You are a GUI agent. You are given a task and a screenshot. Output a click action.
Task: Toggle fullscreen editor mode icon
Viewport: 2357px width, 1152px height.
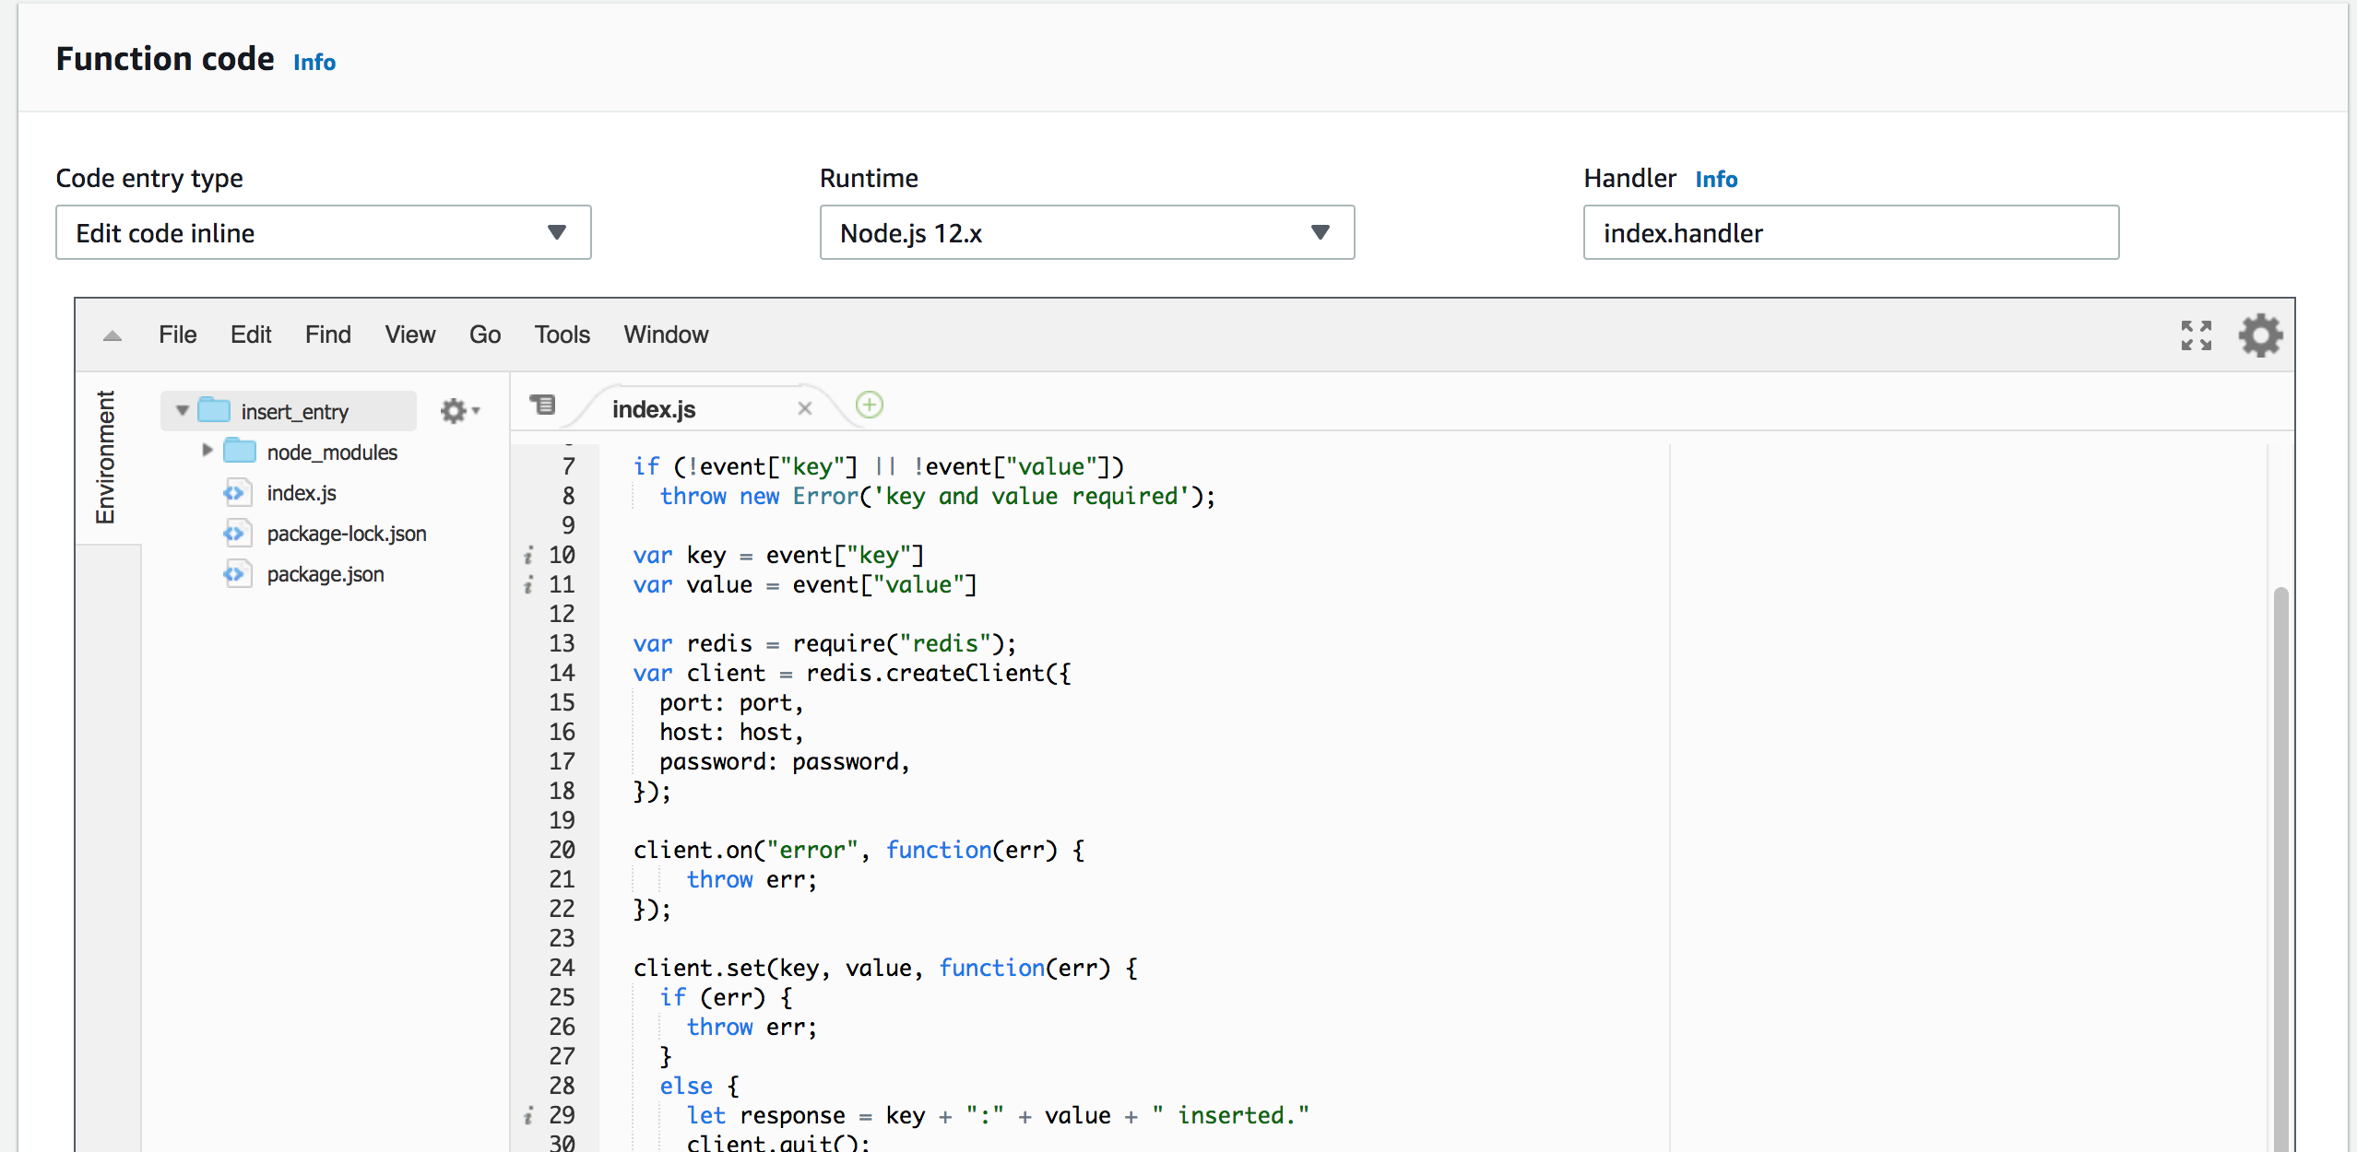[2196, 335]
